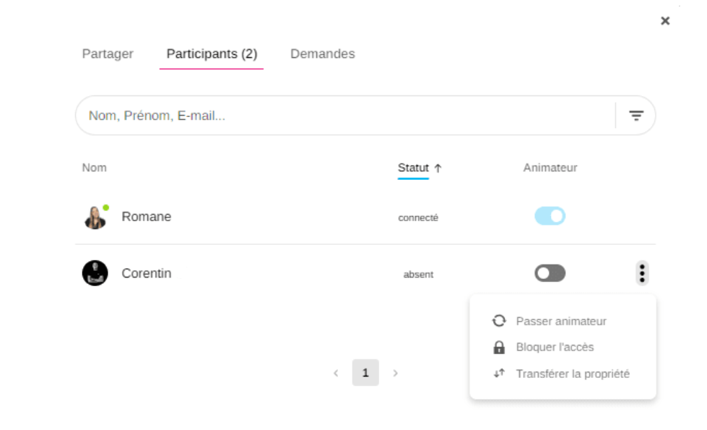Click Corentin's profile avatar

point(95,273)
